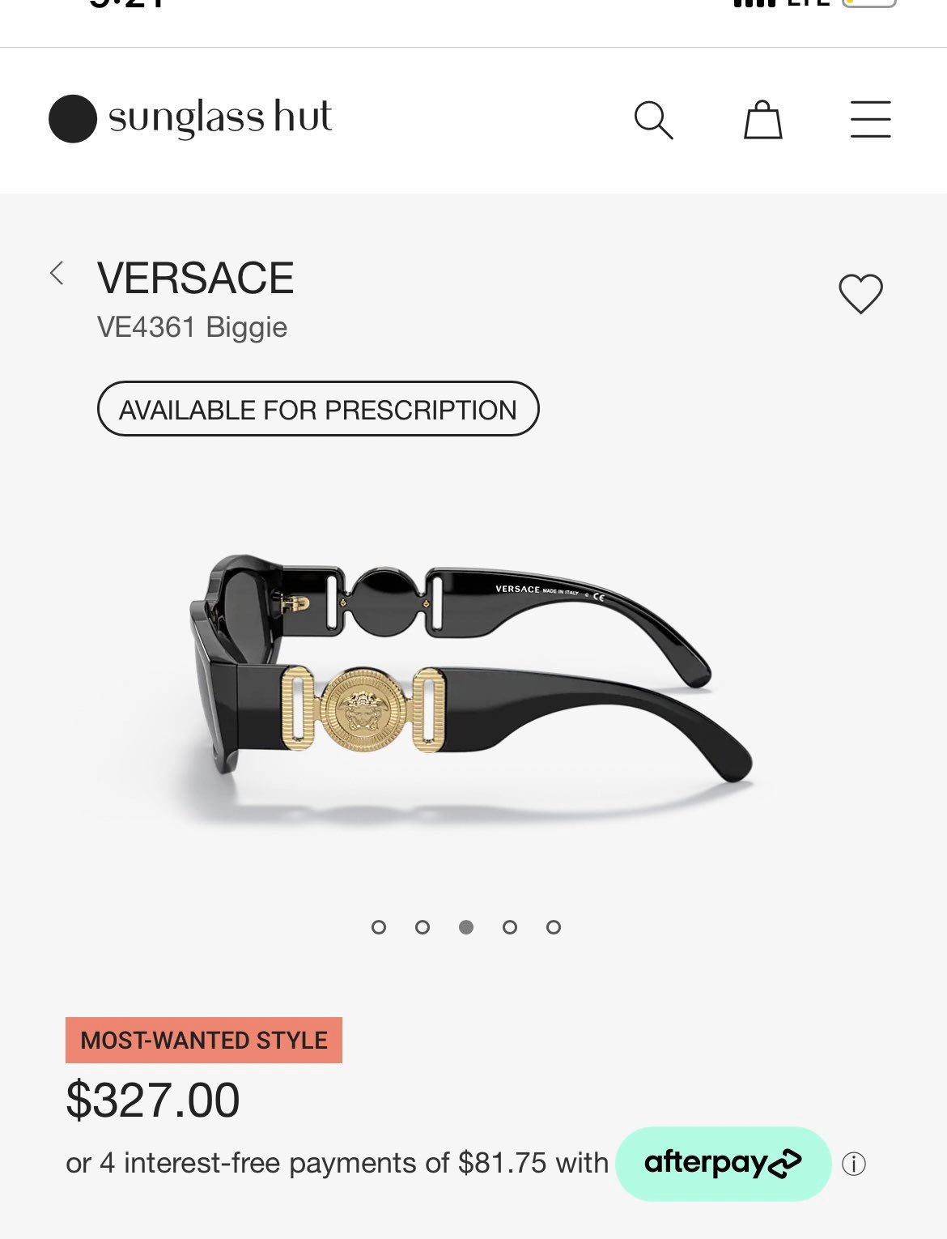
Task: Open the search magnifier icon
Action: (653, 120)
